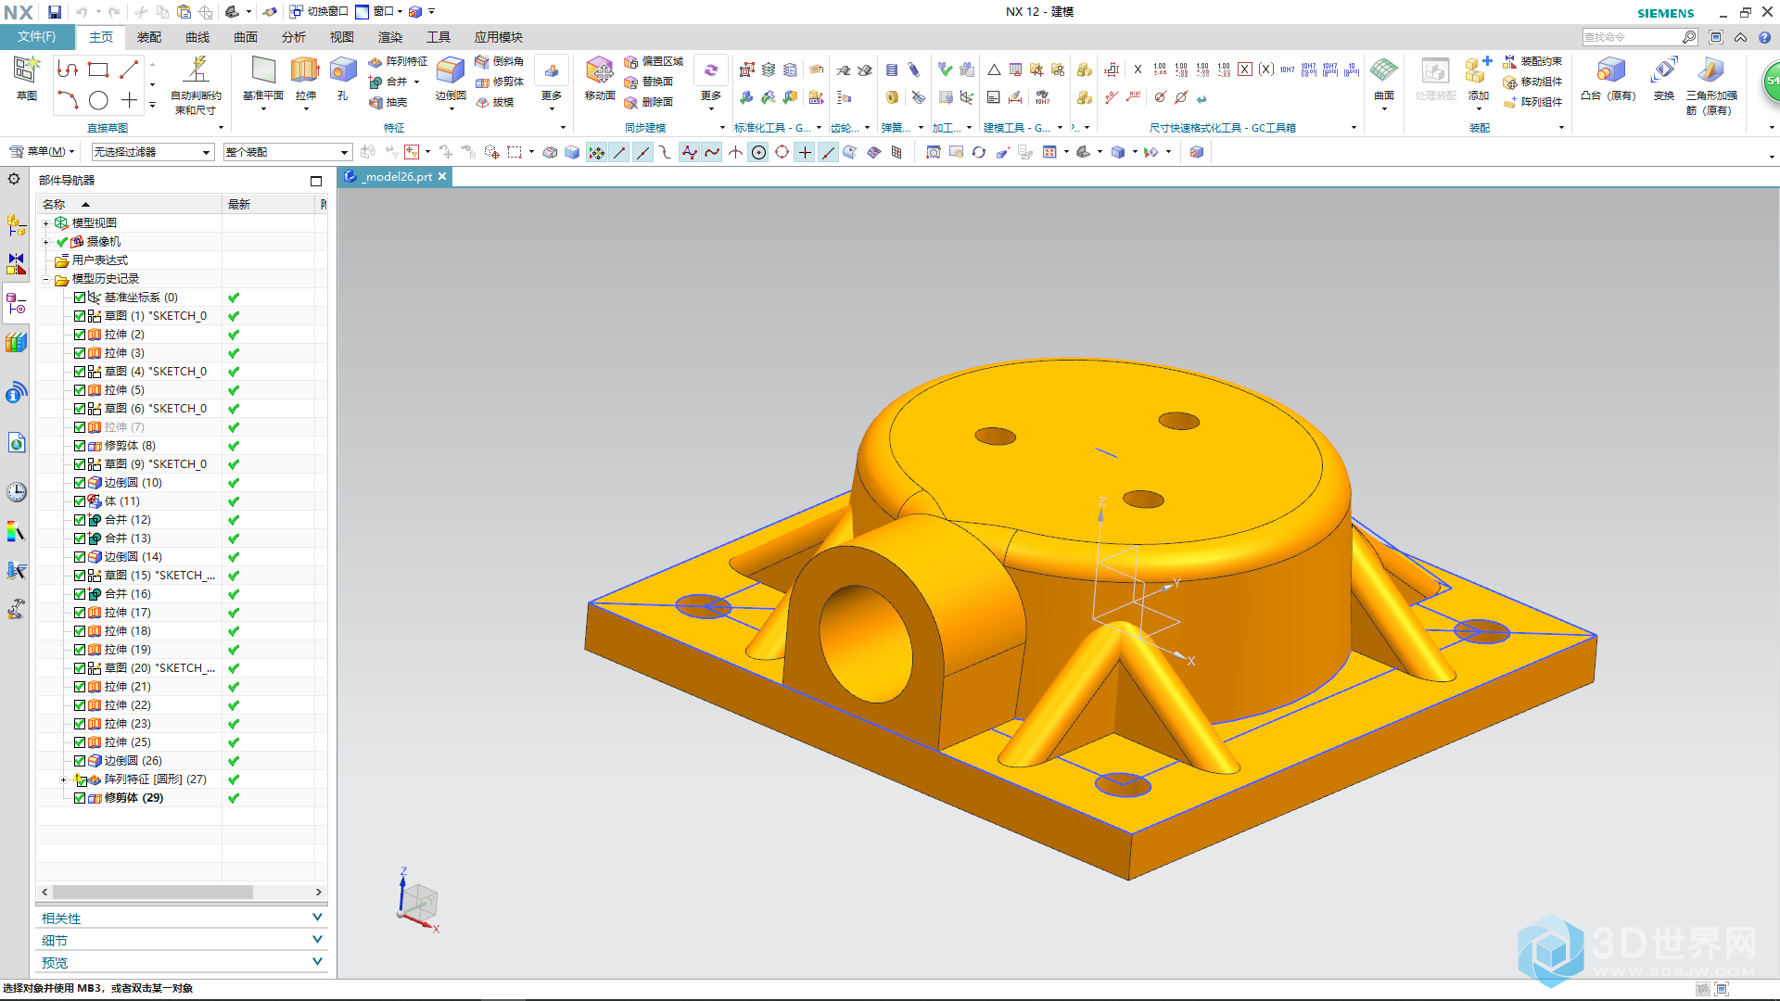This screenshot has height=1001, width=1780.
Task: Switch to the 曲线 ribbon tab
Action: tap(197, 37)
